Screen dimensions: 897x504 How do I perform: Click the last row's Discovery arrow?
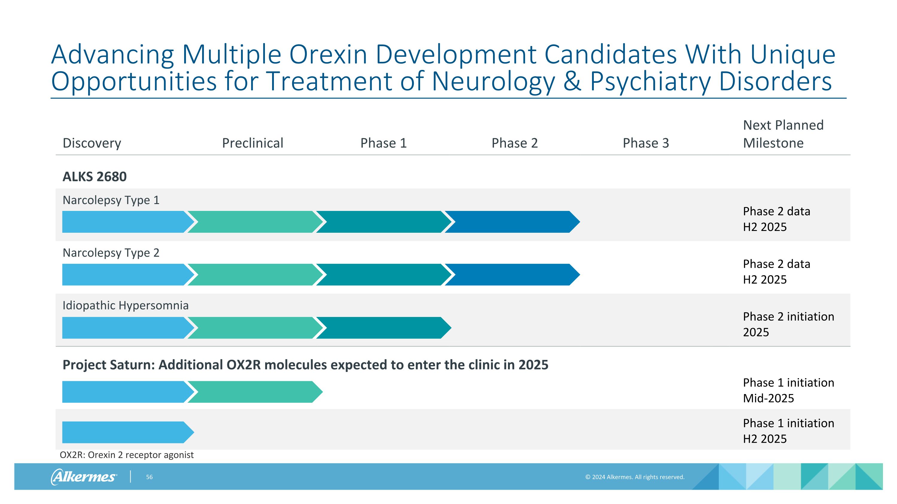coord(123,432)
